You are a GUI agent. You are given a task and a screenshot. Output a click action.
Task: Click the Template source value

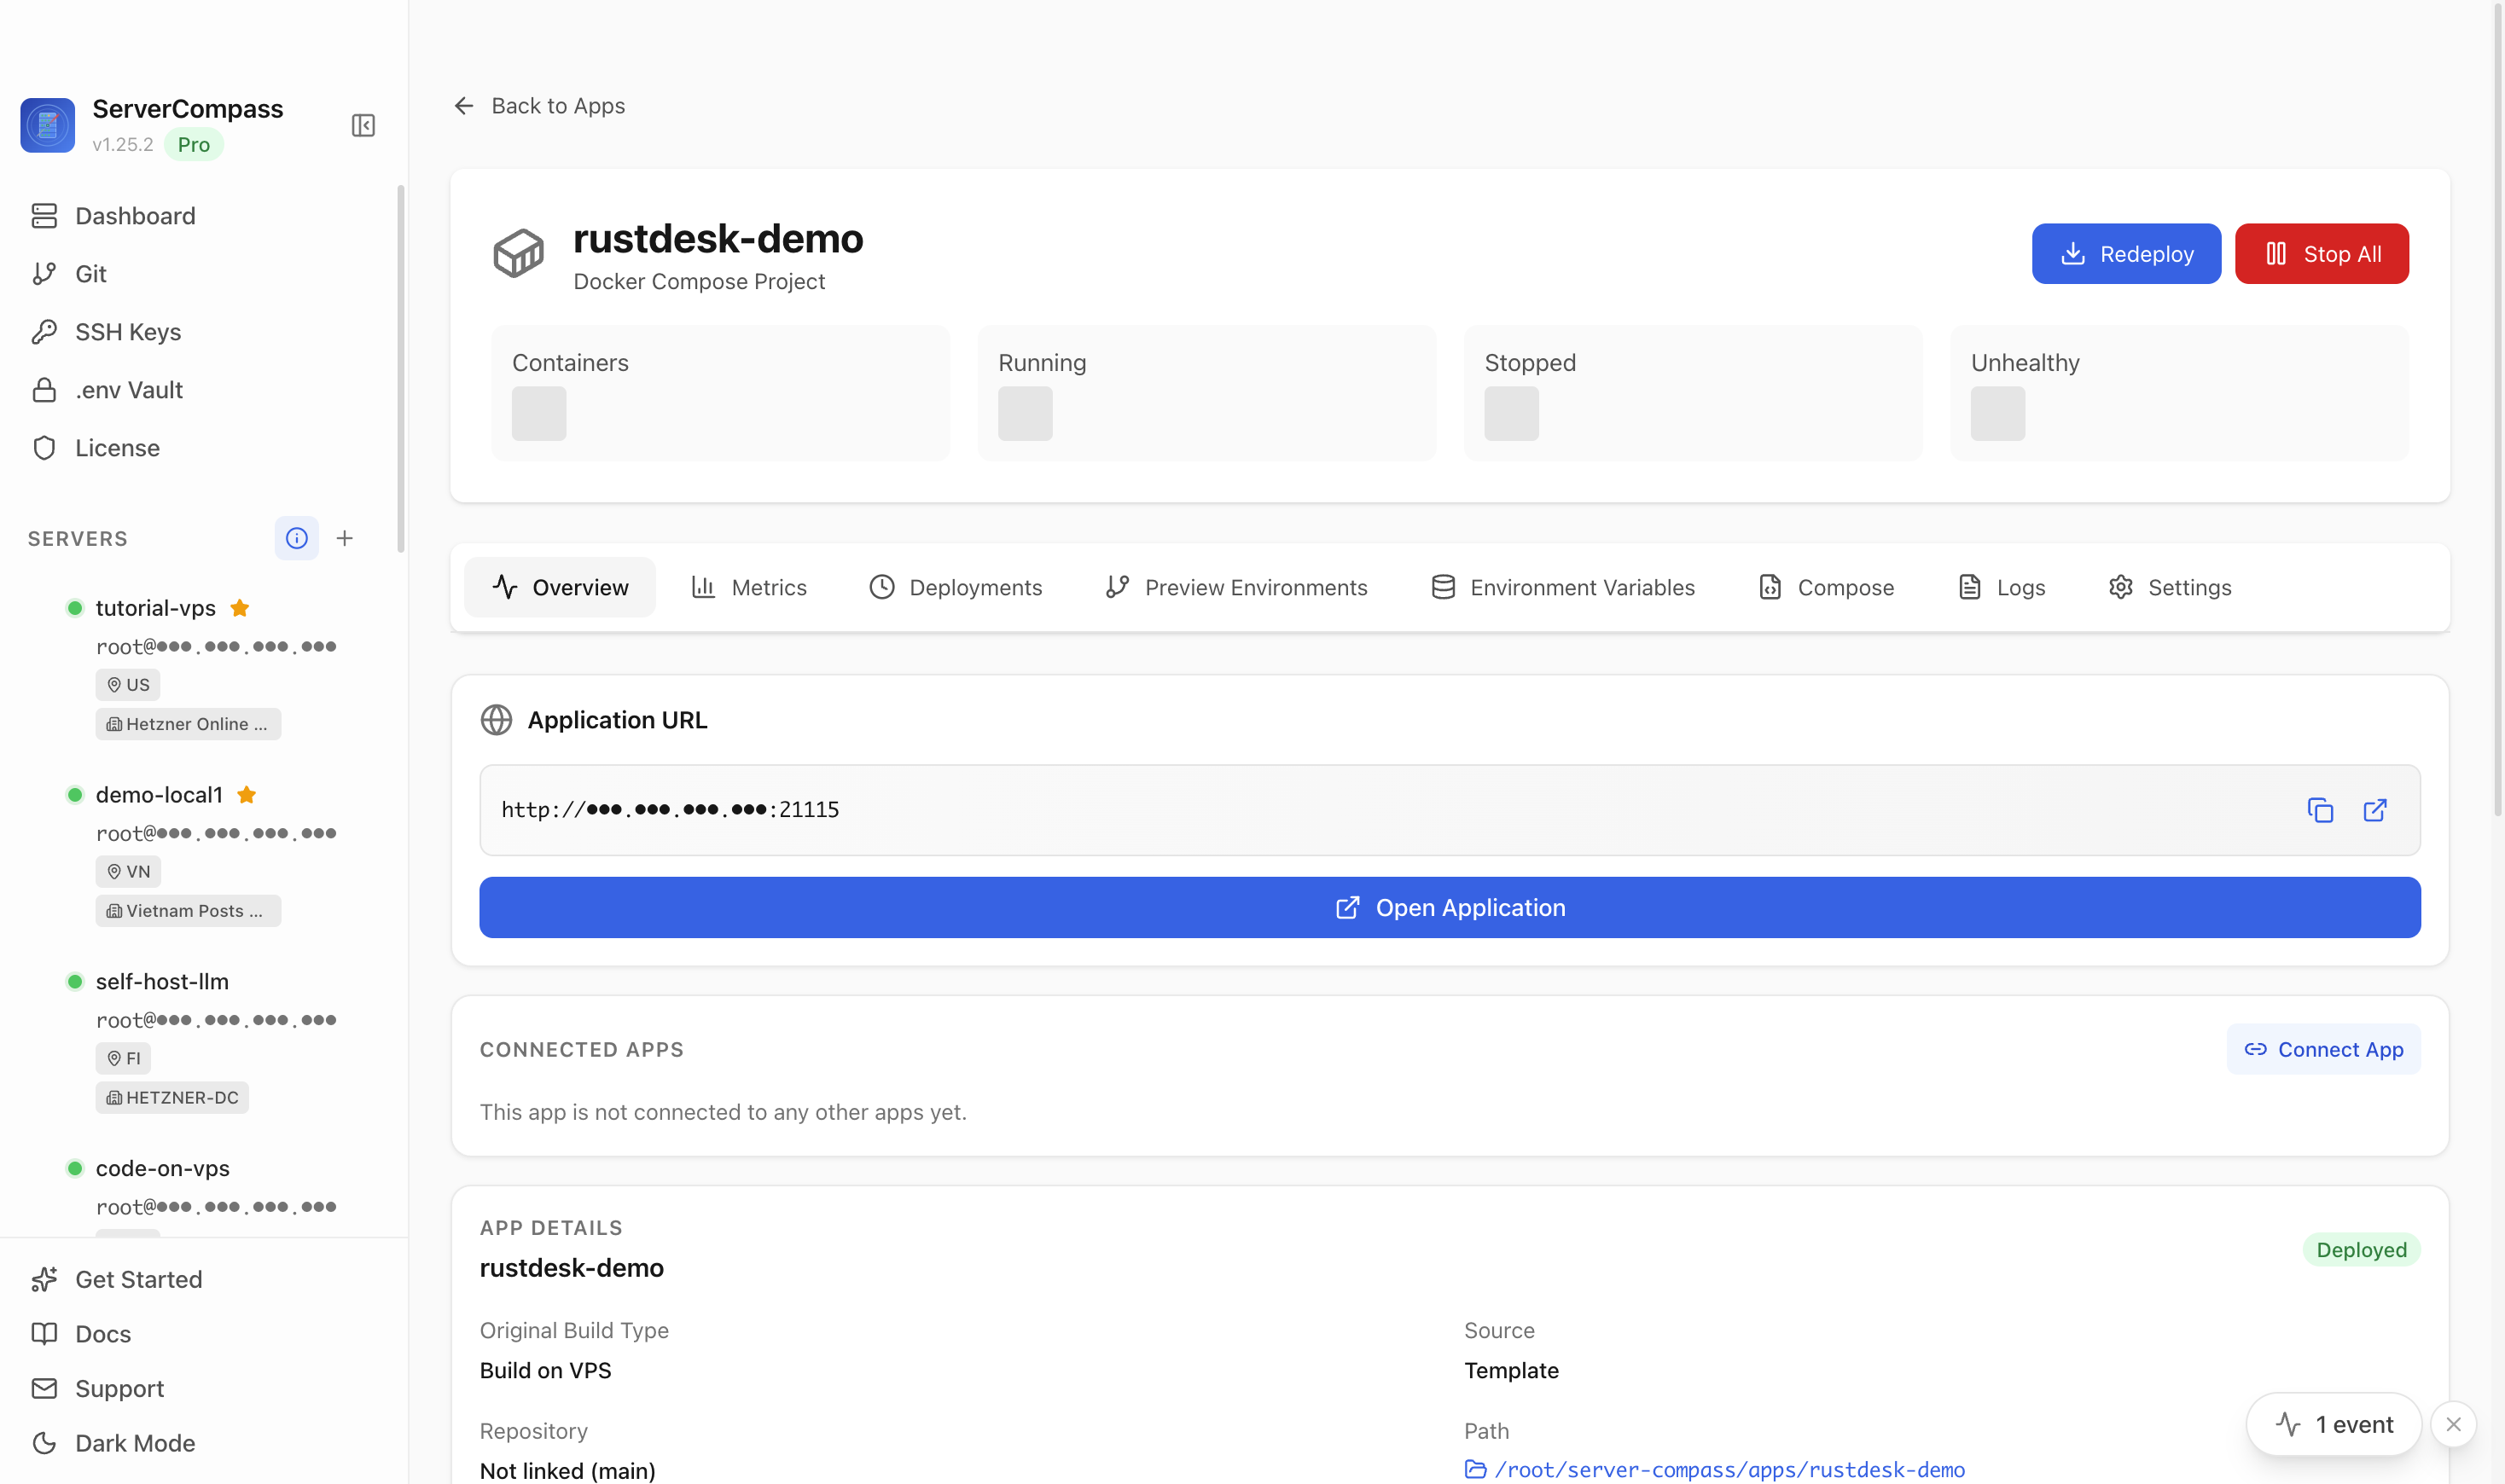(x=1511, y=1371)
